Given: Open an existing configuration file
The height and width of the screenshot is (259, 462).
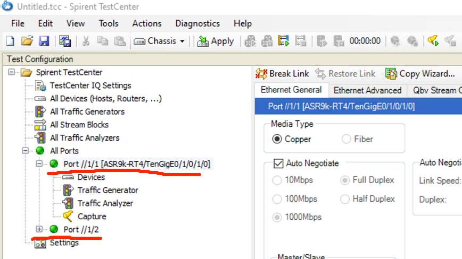Looking at the screenshot, I should pos(27,41).
